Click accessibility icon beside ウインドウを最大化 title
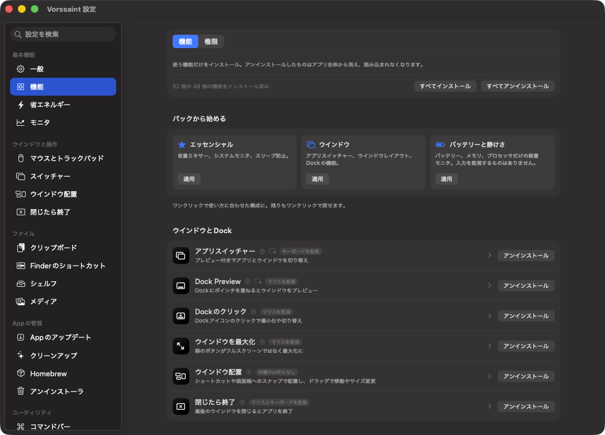 point(263,342)
